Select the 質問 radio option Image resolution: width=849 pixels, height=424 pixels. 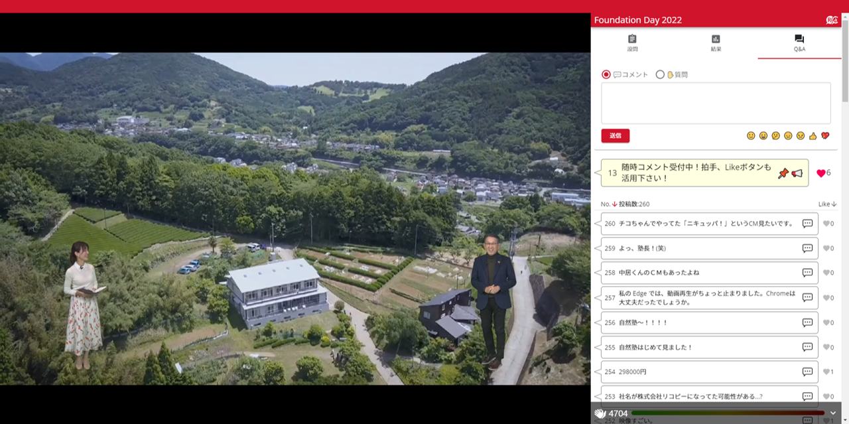(x=660, y=74)
